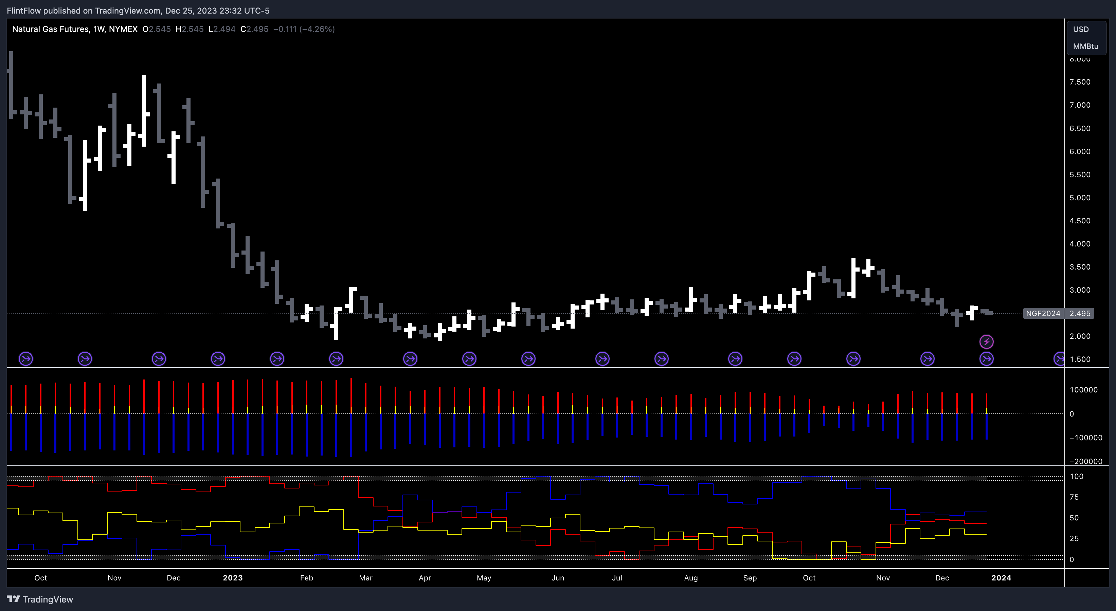This screenshot has height=611, width=1116.
Task: Click the partially visible rollover marker at right edge
Action: point(1059,358)
